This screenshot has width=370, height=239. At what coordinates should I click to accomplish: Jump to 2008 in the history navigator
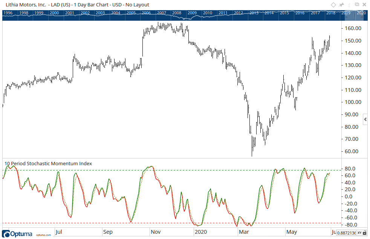point(177,13)
